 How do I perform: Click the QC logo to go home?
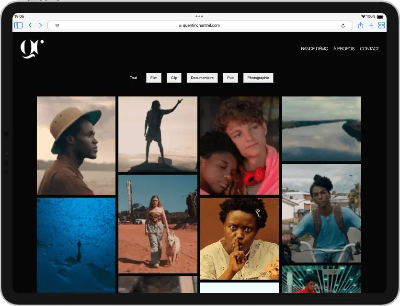coord(32,49)
